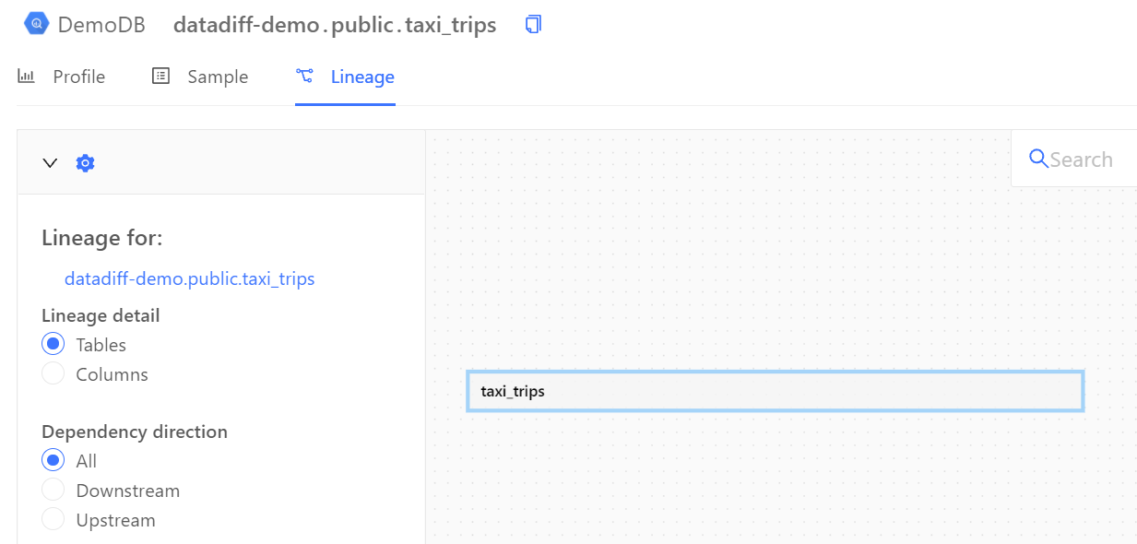
Task: Click the Profile bar chart icon
Action: pos(27,77)
